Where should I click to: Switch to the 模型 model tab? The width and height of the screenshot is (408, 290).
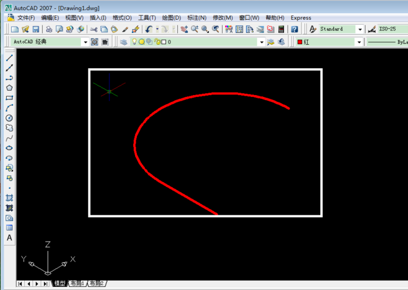60,283
